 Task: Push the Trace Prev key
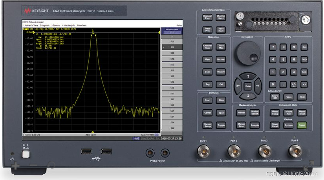click(x=207, y=30)
